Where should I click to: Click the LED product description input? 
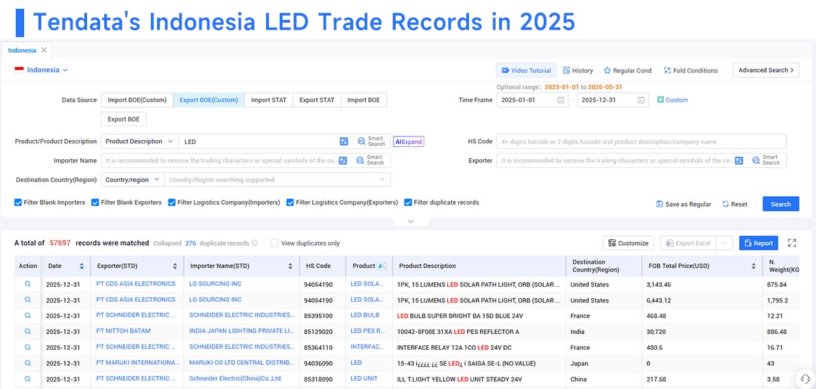tap(259, 141)
